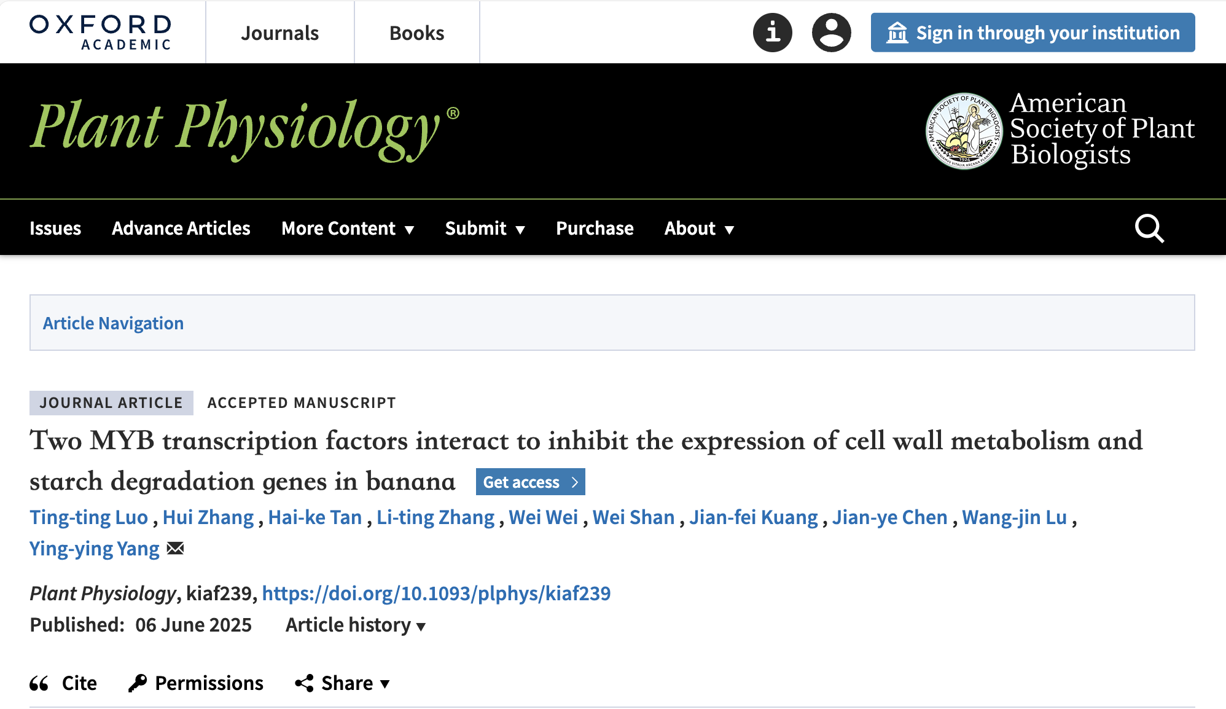Open the user account profile icon

coord(831,33)
